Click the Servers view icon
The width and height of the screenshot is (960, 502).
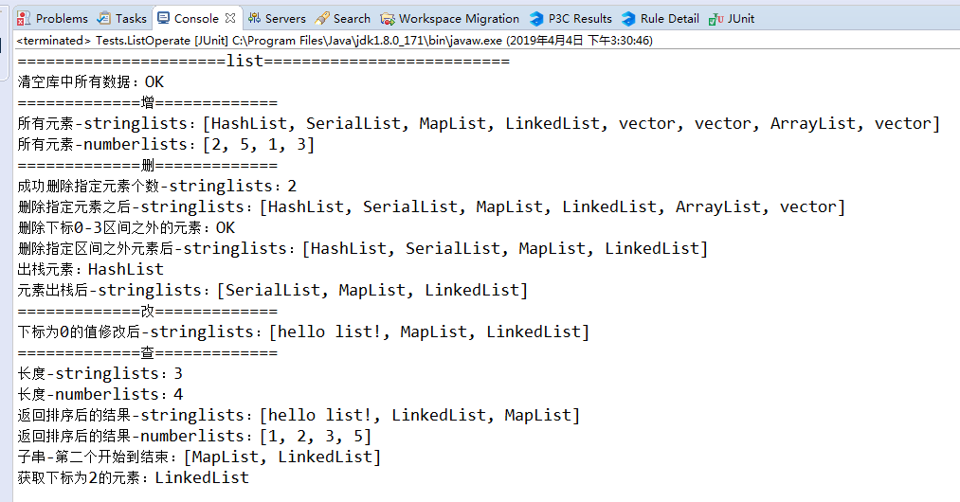(254, 18)
